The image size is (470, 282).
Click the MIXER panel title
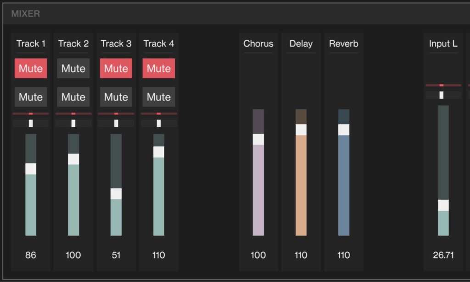coord(26,14)
